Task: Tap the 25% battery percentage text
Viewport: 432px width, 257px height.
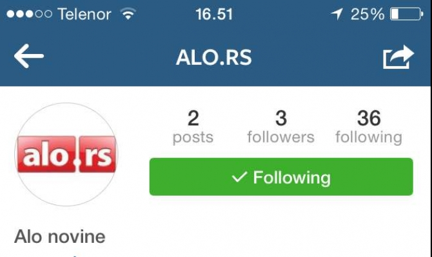Action: [368, 14]
